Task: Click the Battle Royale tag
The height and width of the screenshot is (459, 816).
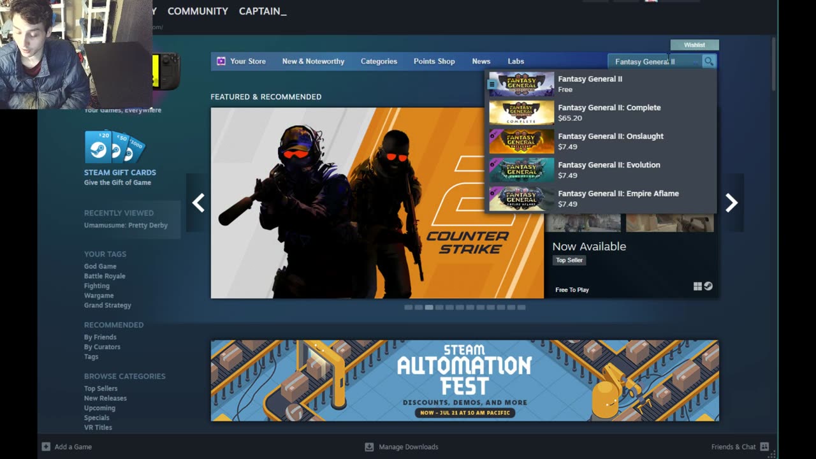Action: (105, 276)
